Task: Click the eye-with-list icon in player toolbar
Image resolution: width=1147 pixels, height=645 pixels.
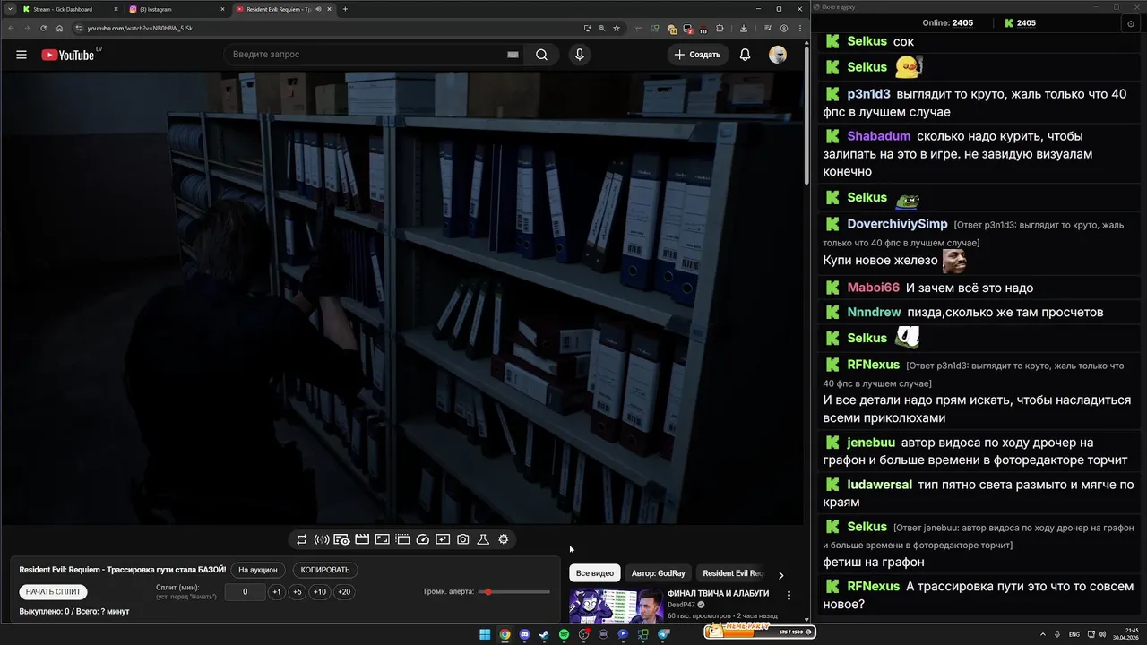Action: [341, 539]
